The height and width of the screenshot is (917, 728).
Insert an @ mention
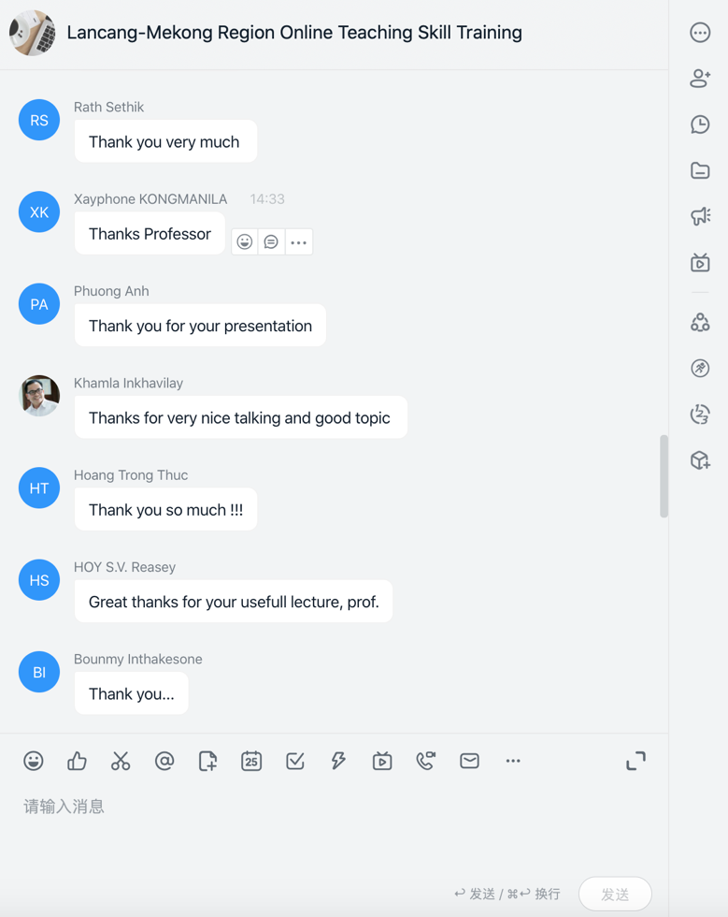click(x=164, y=761)
